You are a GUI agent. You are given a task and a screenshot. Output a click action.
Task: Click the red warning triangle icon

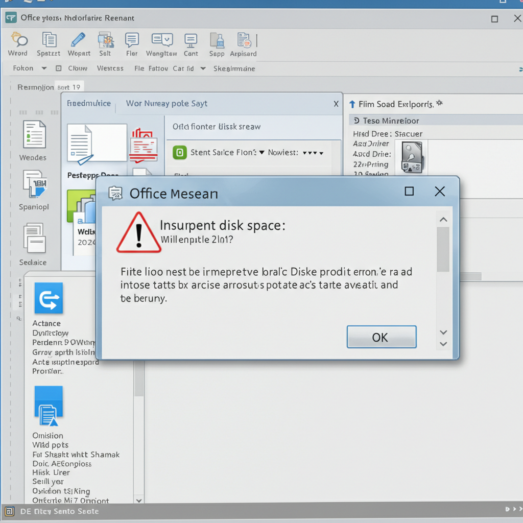coord(139,232)
